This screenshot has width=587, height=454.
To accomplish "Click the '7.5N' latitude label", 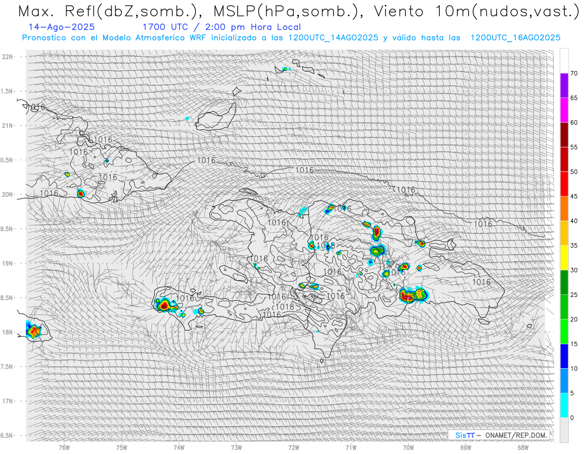I will [7, 366].
